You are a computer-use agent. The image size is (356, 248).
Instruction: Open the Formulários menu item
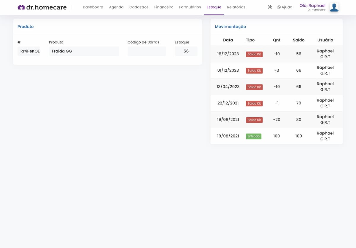click(x=190, y=7)
